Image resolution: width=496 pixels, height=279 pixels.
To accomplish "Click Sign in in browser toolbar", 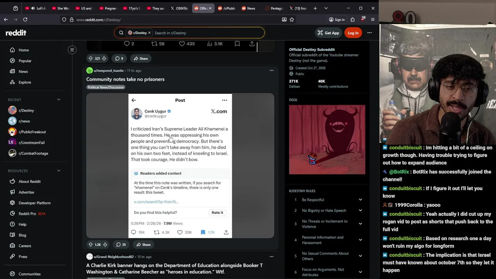I will pos(336,19).
